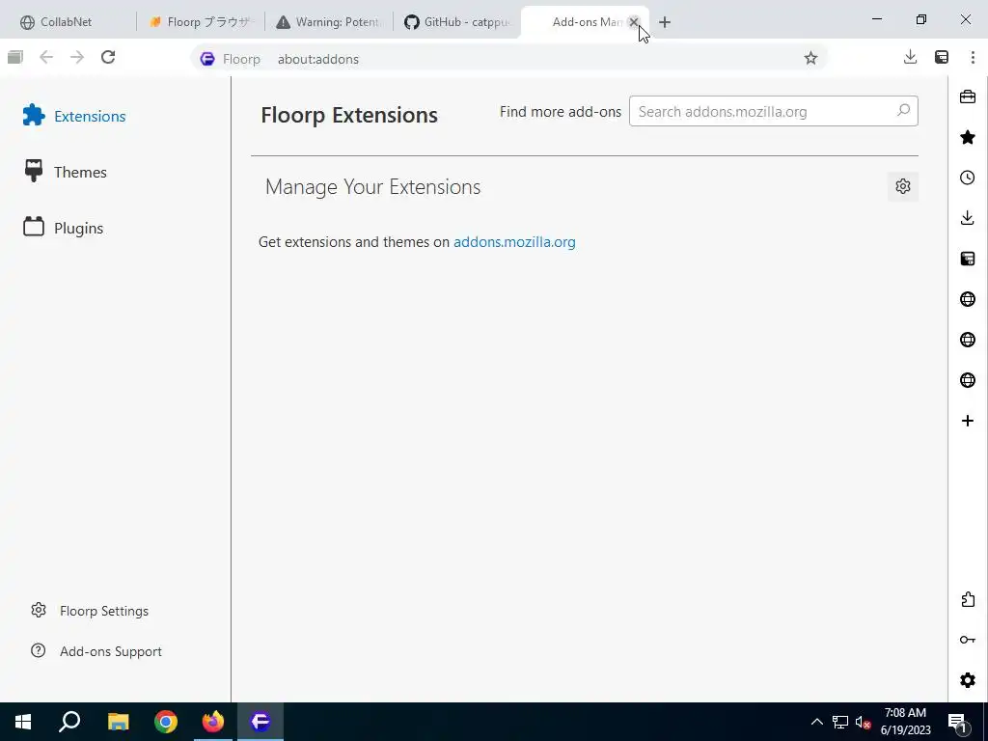Open the add-ons puzzle icon in sidebar
Image resolution: width=988 pixels, height=741 pixels.
click(x=968, y=599)
